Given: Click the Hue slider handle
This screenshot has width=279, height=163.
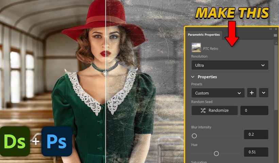Looking at the screenshot, I should pos(216,153).
